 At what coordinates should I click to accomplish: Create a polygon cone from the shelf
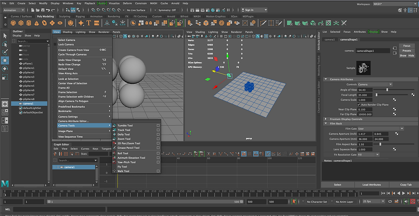click(x=36, y=23)
